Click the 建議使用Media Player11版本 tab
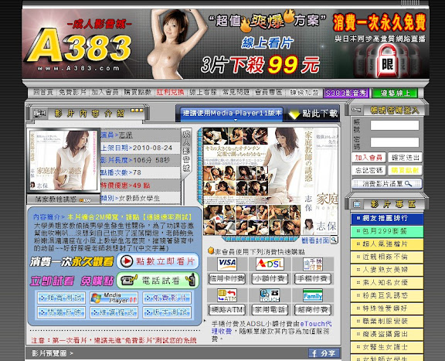Image resolution: width=445 pixels, height=361 pixels. pos(232,113)
